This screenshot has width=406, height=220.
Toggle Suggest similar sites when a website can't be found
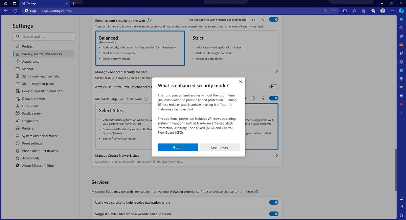[x=273, y=214]
